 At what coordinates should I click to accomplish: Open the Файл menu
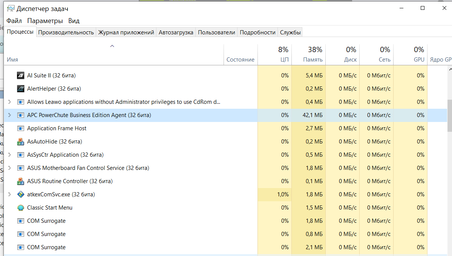14,21
